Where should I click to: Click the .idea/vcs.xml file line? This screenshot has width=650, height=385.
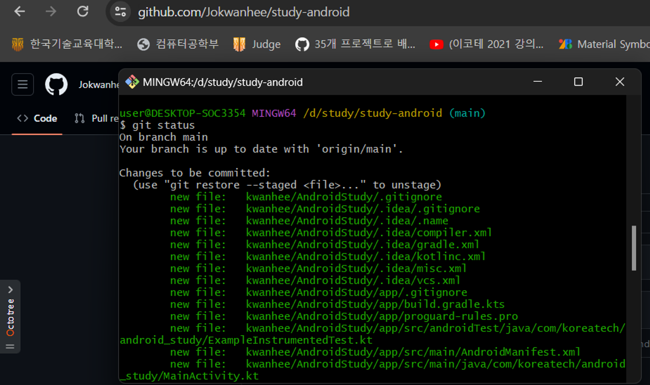[315, 280]
